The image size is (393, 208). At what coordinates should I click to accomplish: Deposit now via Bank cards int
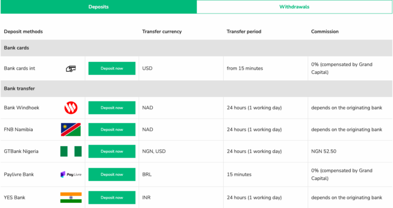[x=112, y=68]
